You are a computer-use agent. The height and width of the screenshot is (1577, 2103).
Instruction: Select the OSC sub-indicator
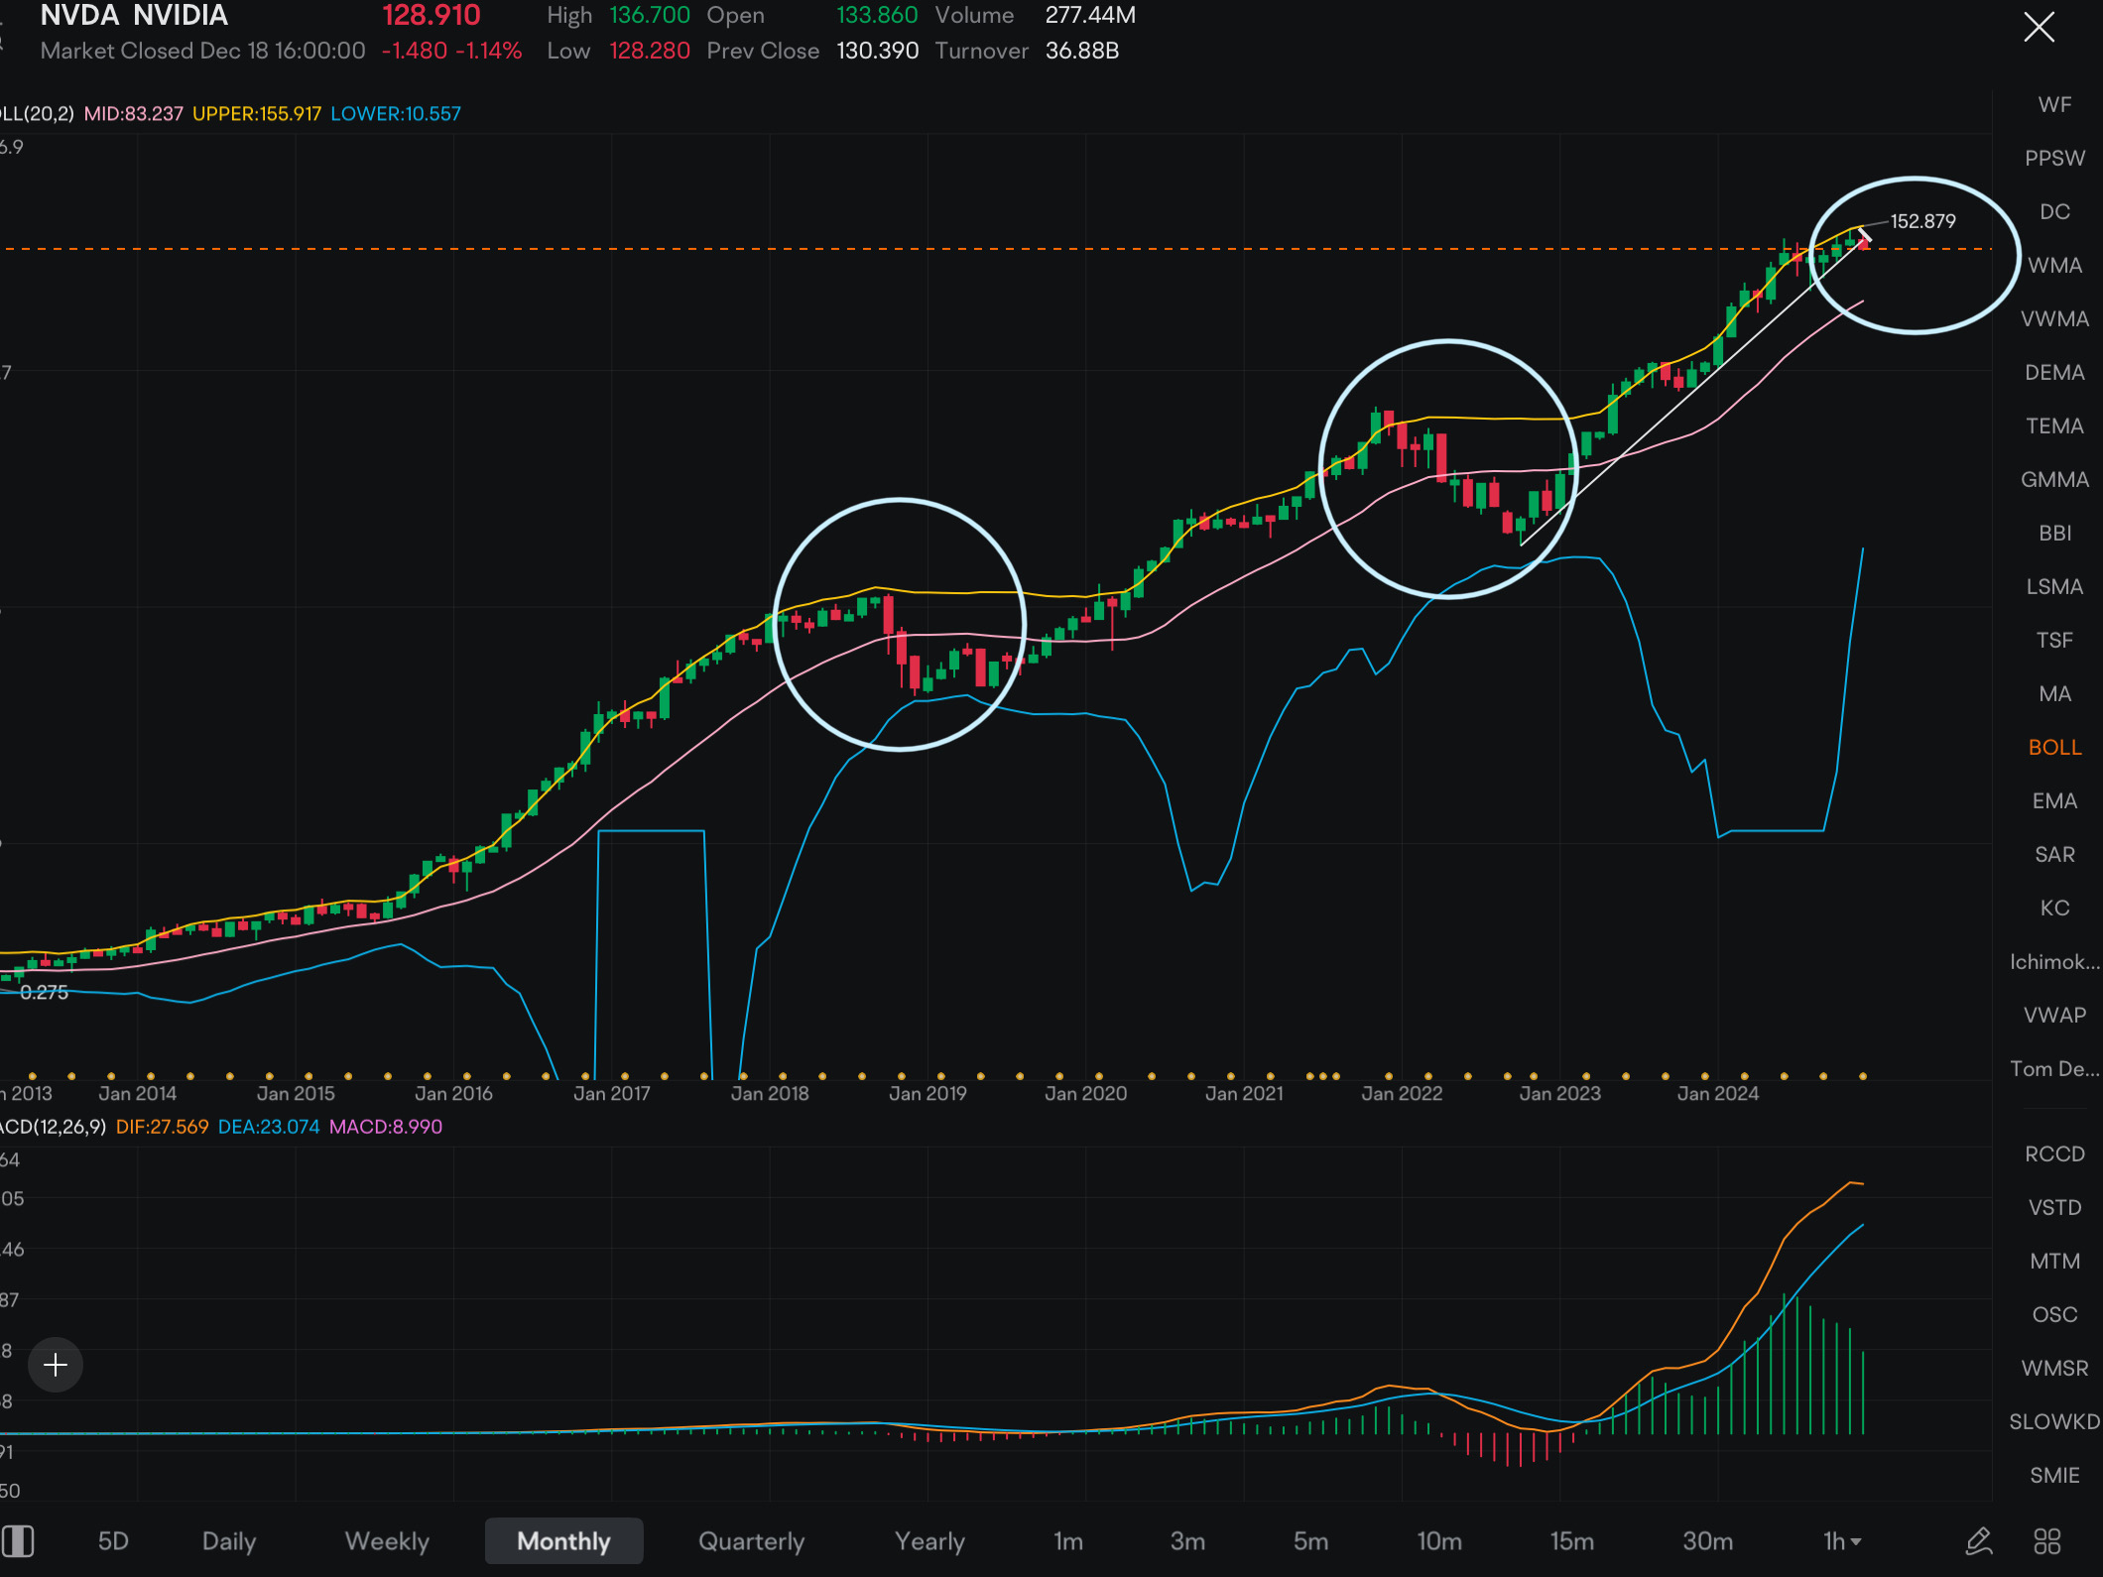[2054, 1314]
